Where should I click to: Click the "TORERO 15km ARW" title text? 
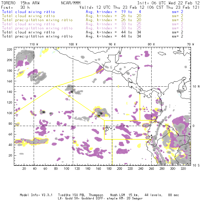point(20,3)
